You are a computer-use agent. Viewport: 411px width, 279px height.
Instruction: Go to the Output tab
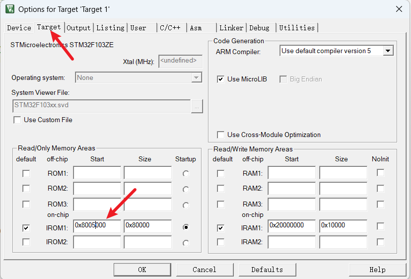tap(78, 28)
